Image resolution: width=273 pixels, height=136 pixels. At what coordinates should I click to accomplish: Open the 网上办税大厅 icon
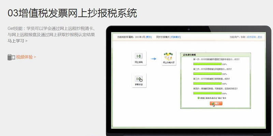[x=169, y=58]
